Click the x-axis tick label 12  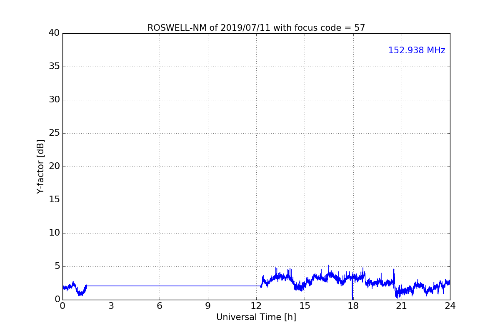point(256,306)
